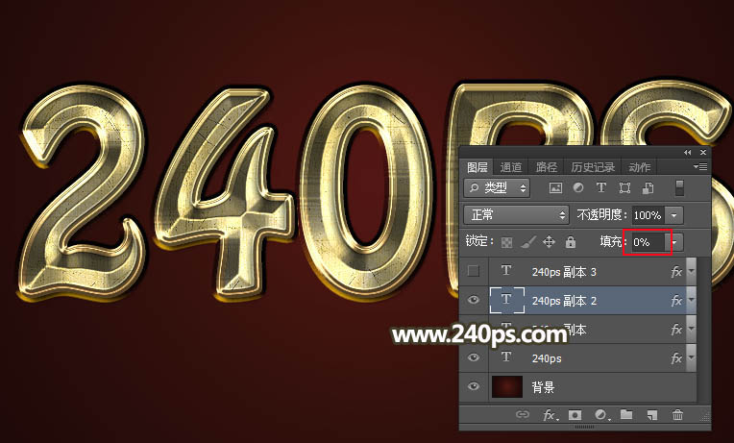
Task: Switch to the 动作 tab
Action: (x=640, y=167)
